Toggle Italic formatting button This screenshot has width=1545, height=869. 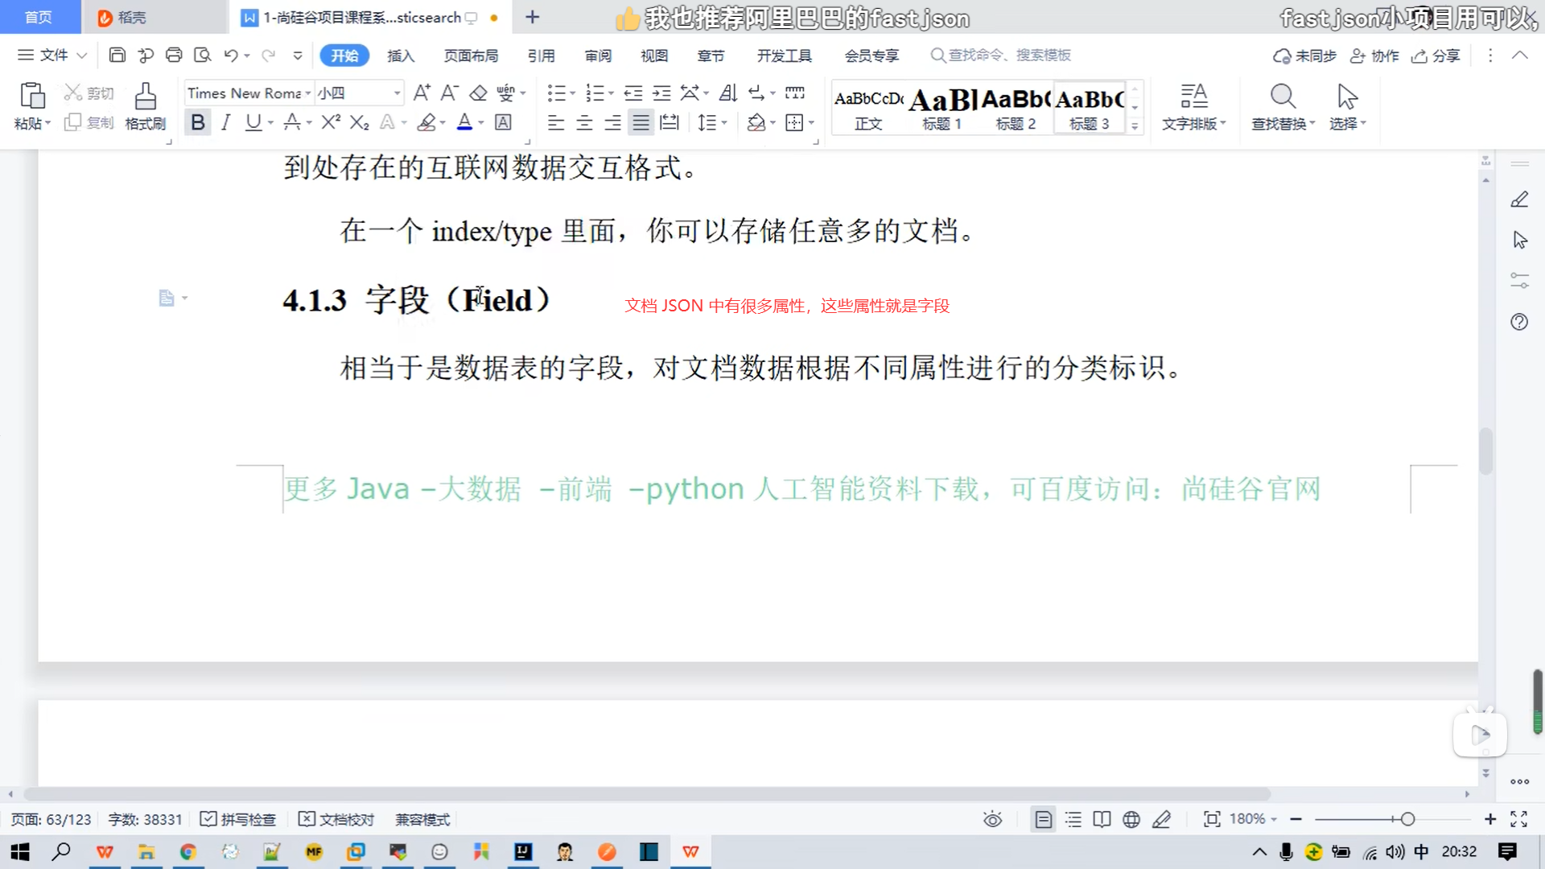[226, 122]
